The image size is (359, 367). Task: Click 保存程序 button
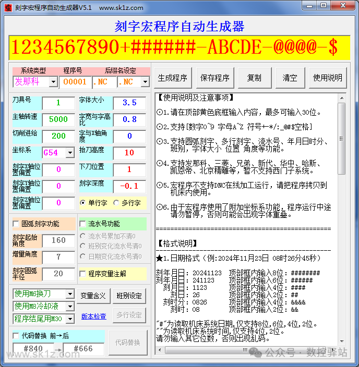click(215, 78)
